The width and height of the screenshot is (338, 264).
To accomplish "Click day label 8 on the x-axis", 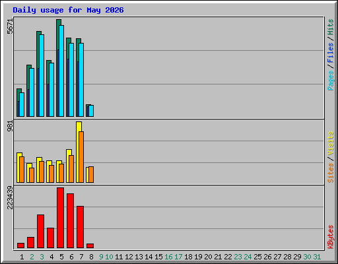I will pos(91,257).
